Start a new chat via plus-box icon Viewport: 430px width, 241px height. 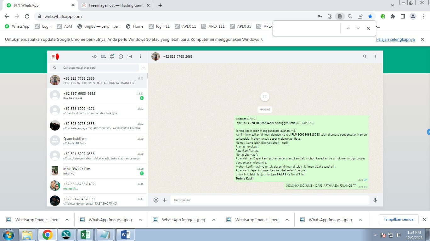130,56
